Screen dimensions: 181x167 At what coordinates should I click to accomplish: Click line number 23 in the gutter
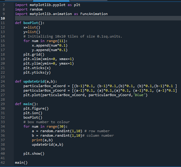click(x=3, y=77)
